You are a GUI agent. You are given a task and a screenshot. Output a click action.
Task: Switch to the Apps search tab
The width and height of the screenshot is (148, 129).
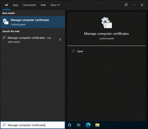coord(15,5)
